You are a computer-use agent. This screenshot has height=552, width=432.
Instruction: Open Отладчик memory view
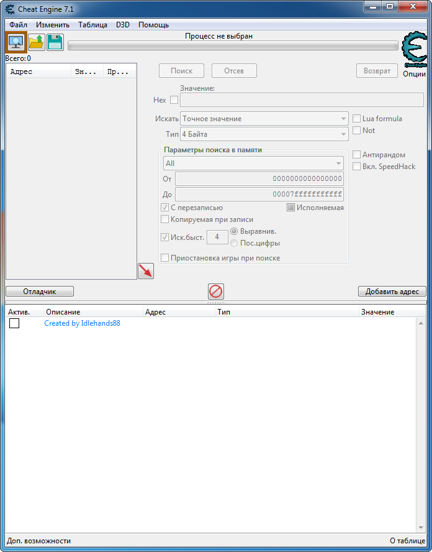click(40, 292)
